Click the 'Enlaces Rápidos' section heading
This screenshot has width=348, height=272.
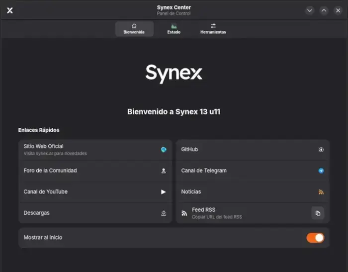point(39,130)
